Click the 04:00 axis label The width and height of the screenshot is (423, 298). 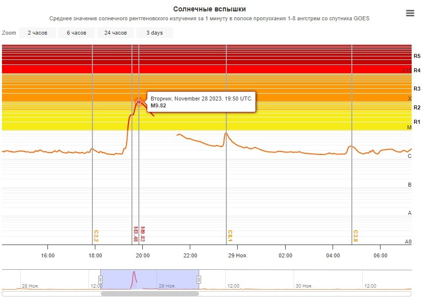pyautogui.click(x=333, y=255)
